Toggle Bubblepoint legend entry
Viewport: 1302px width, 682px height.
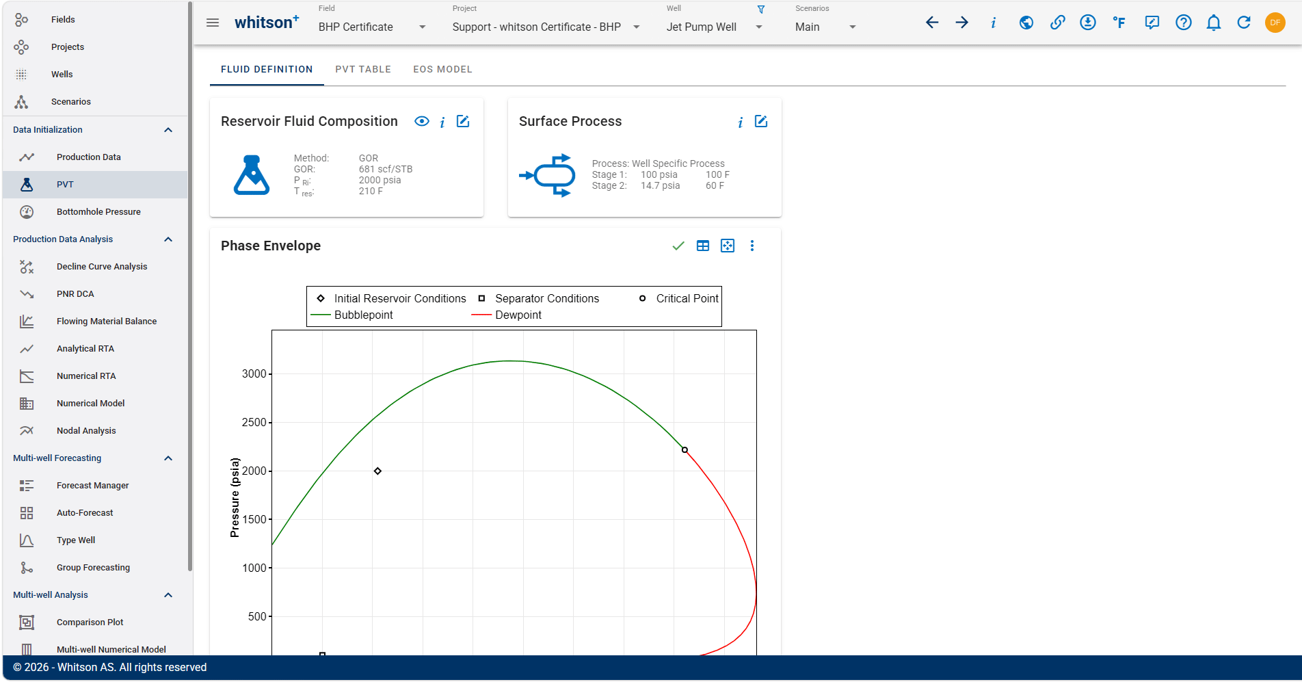pyautogui.click(x=352, y=315)
